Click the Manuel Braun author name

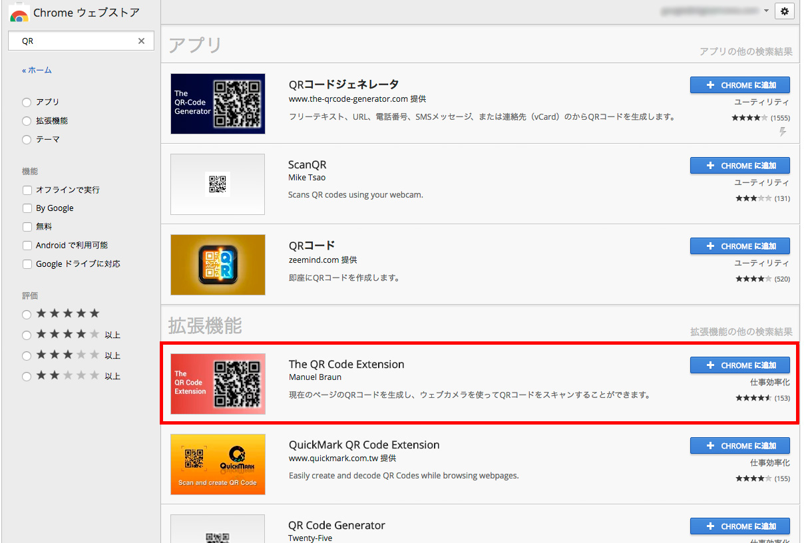click(x=315, y=377)
